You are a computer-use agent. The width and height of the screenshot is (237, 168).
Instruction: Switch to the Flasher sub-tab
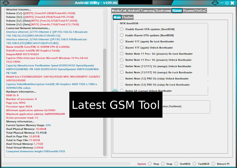[128, 17]
